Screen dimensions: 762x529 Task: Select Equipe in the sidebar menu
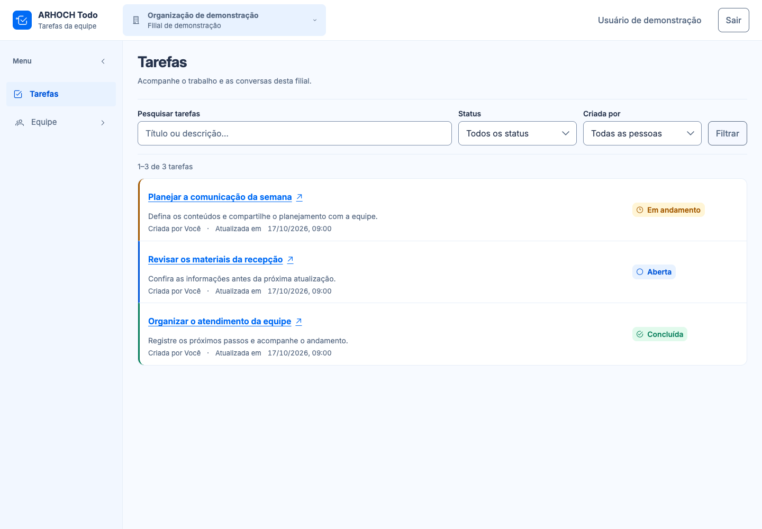point(61,122)
